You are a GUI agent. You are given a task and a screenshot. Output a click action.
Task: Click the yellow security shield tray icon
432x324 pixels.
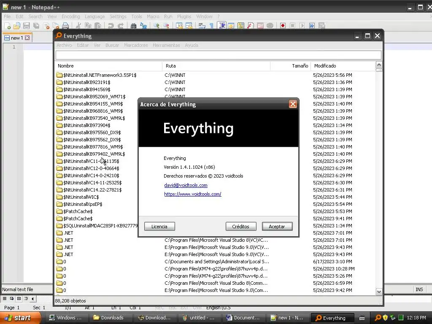pos(386,318)
